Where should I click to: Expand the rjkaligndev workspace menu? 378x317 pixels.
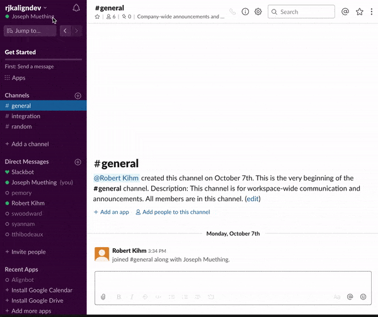(x=26, y=8)
